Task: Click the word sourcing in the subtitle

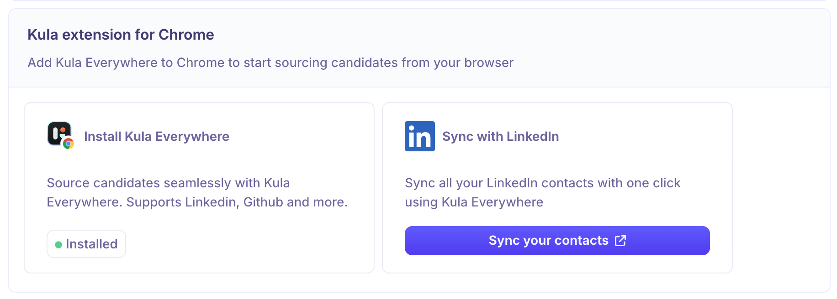Action: 302,62
